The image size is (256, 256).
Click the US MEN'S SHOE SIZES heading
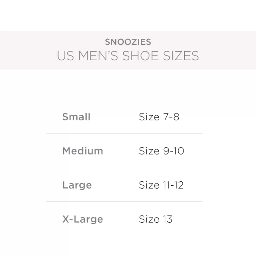pyautogui.click(x=128, y=56)
